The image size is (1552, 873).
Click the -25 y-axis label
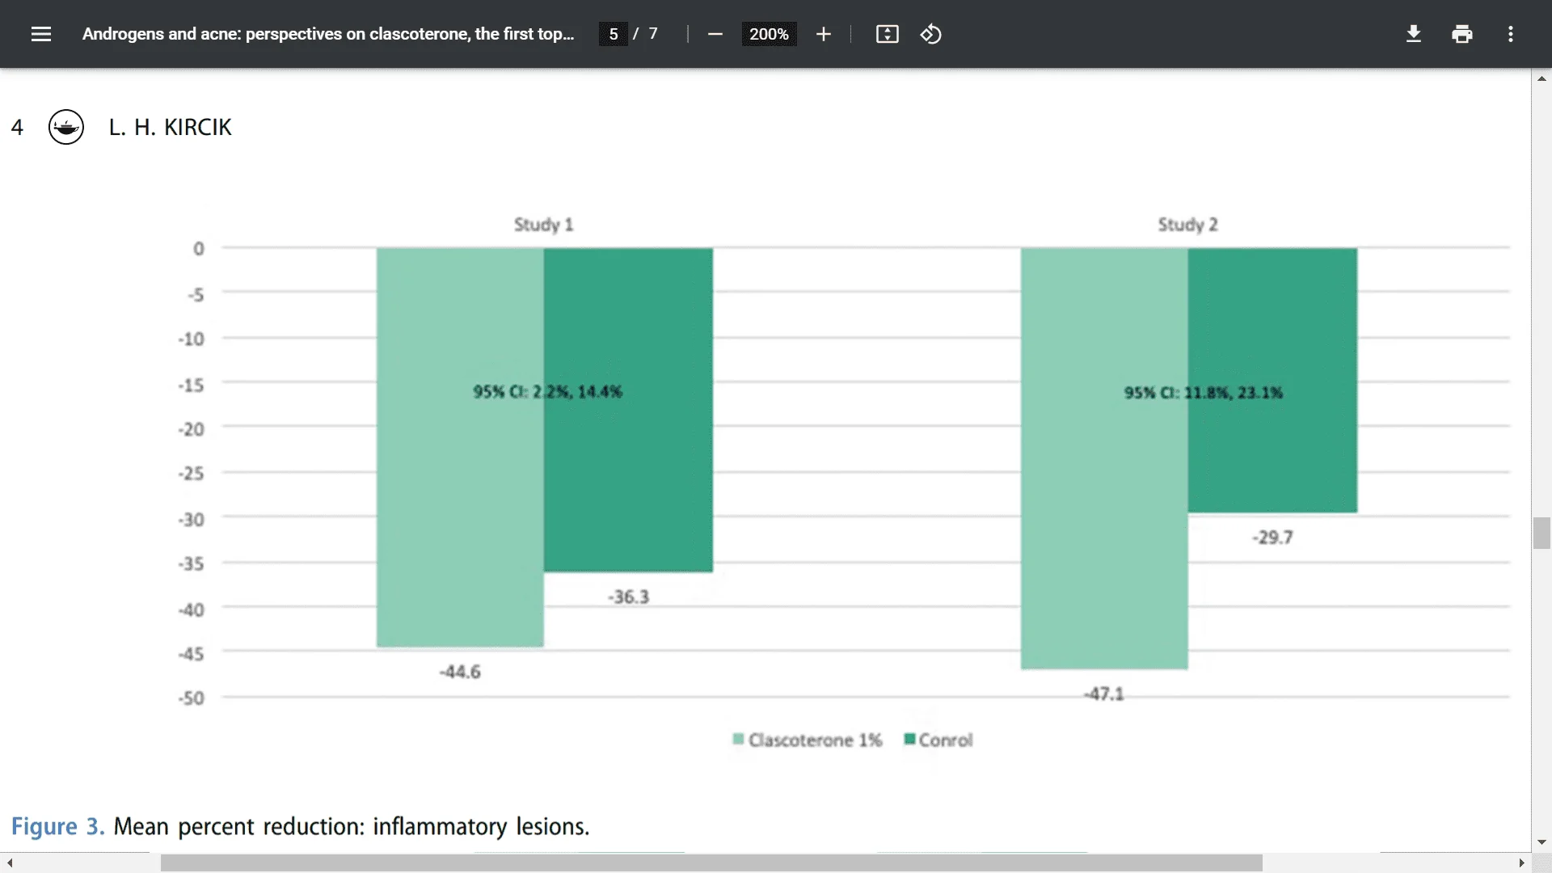(x=192, y=473)
